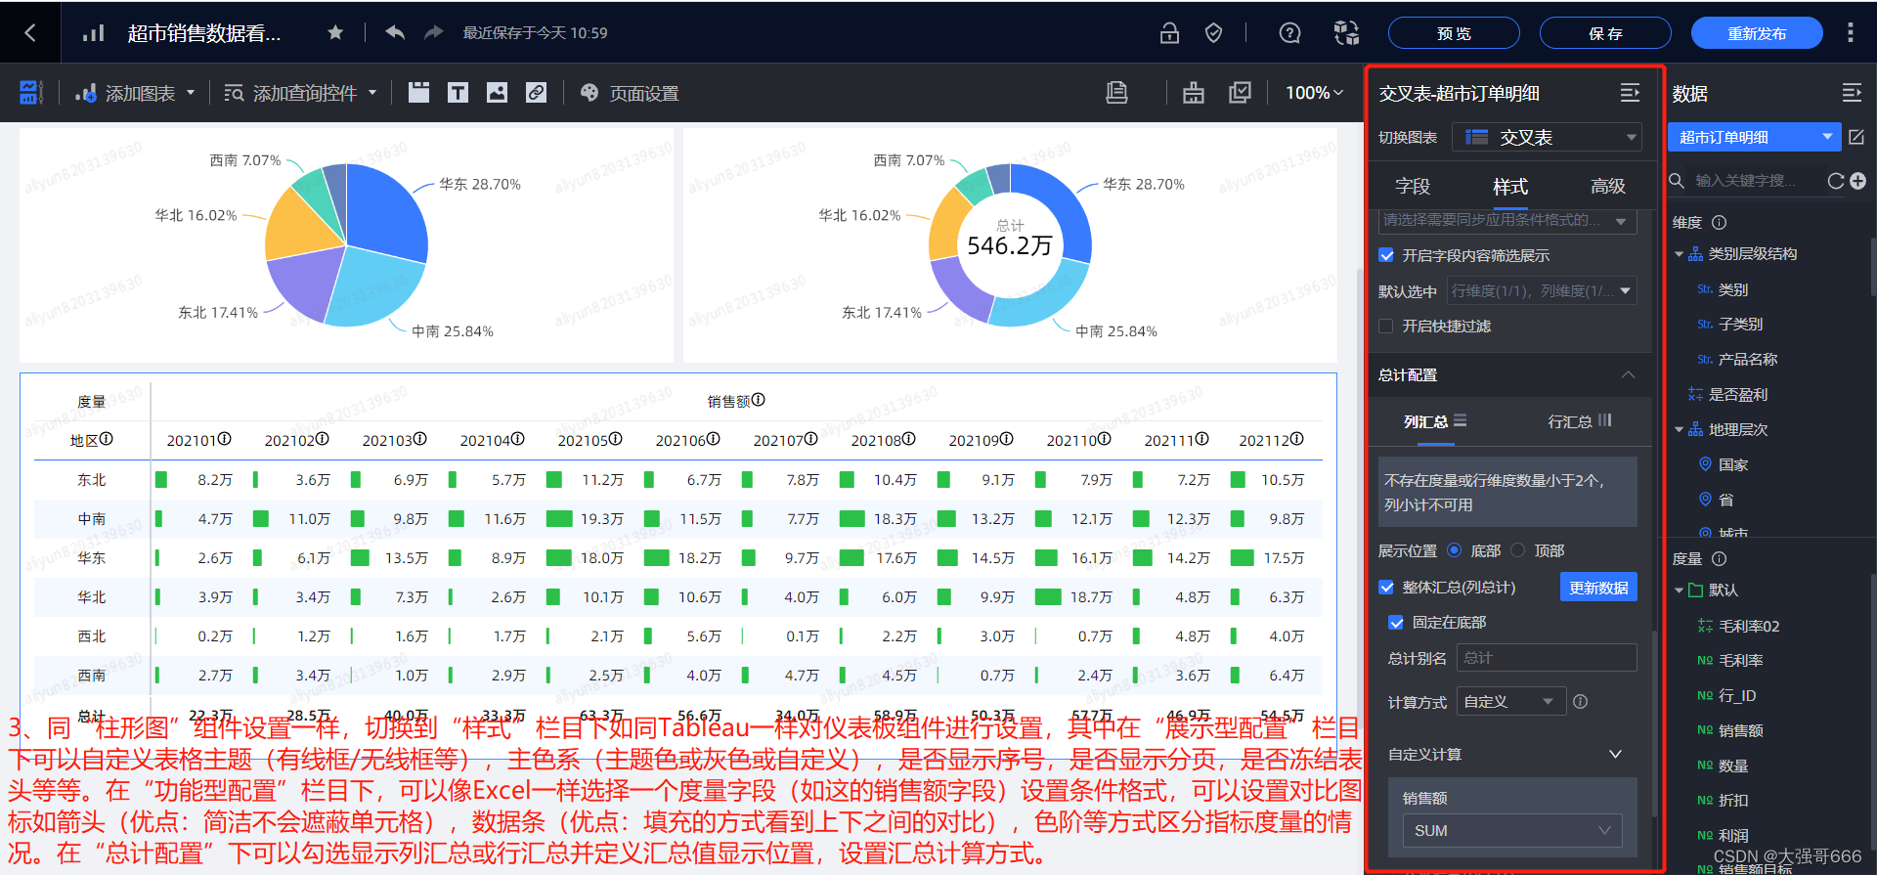Edit the 超市订单明细 dataset

point(1856,138)
